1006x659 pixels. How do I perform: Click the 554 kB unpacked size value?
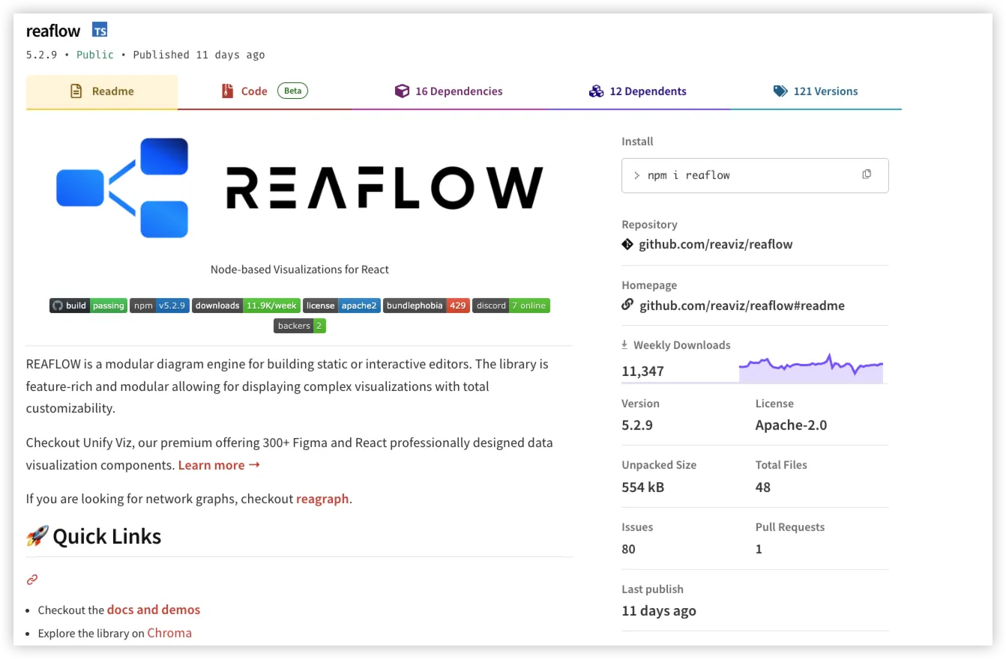tap(642, 488)
